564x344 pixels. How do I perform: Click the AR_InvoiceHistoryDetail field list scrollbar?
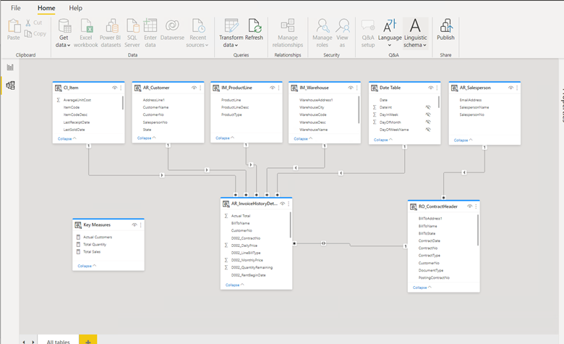click(290, 225)
